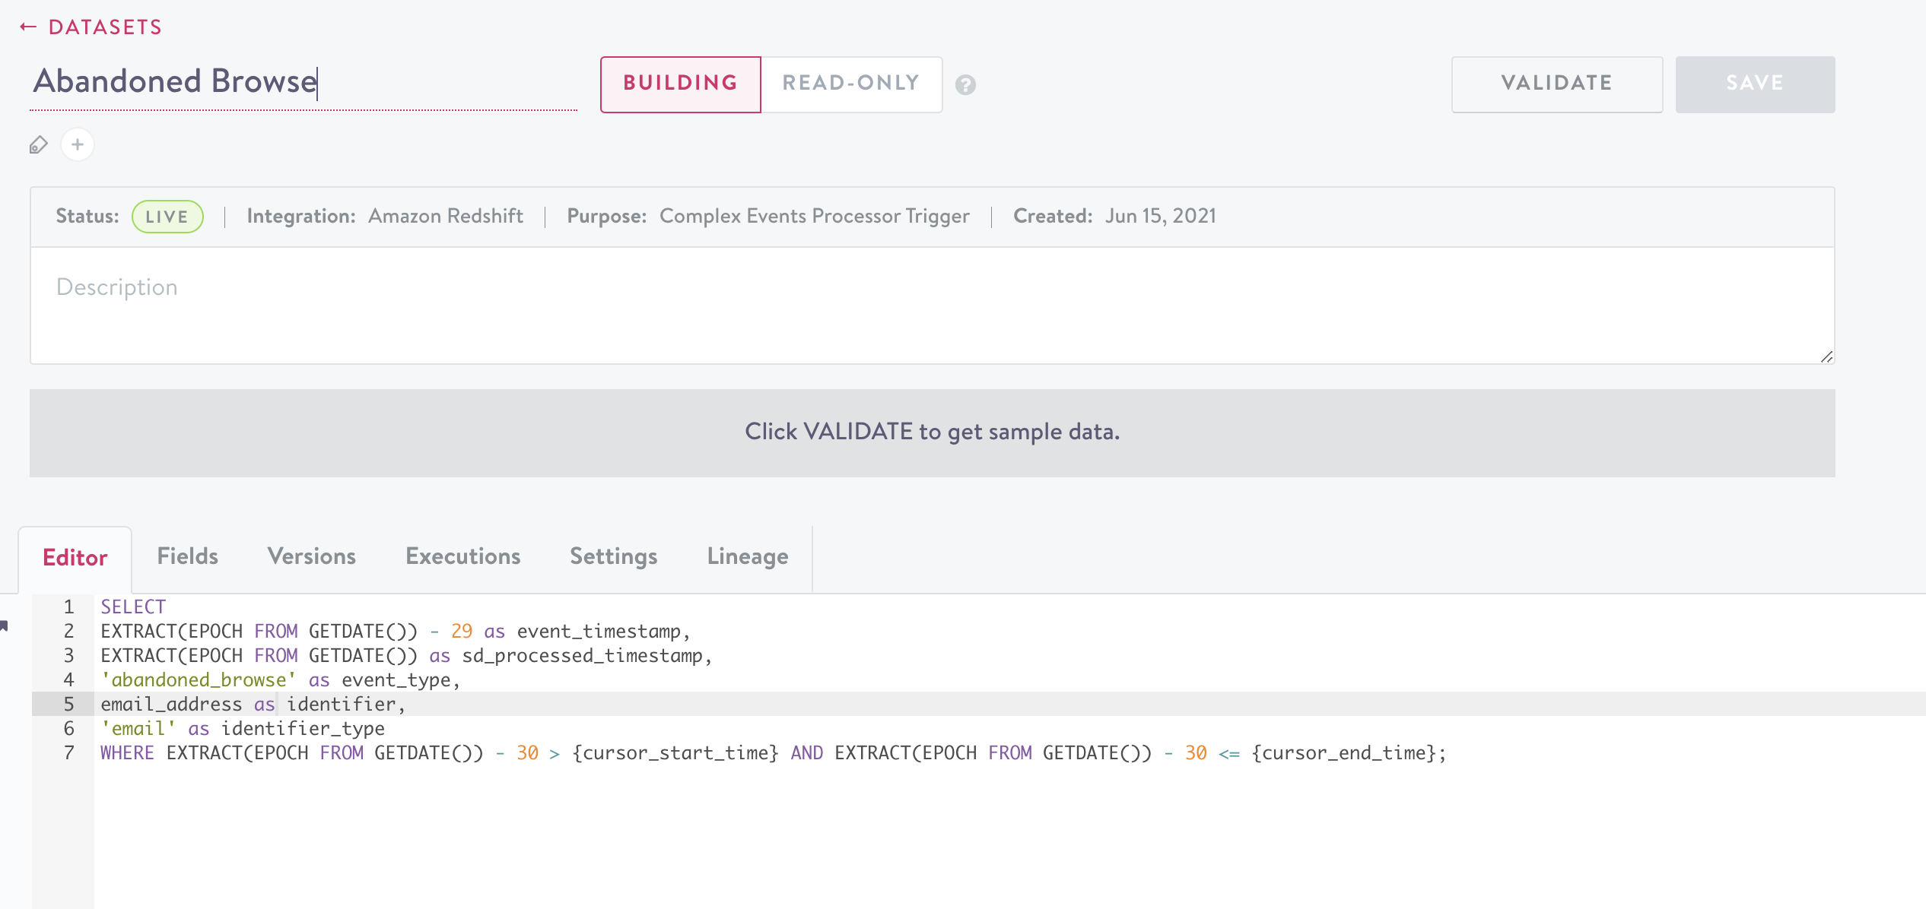Click the LIVE status badge
The height and width of the screenshot is (909, 1926).
[167, 217]
